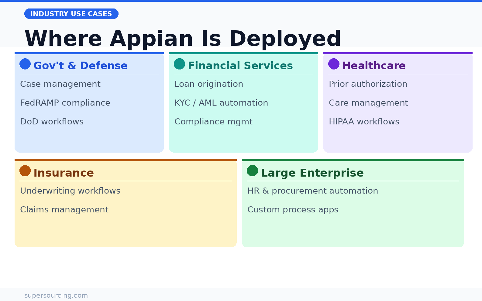Click the FedRAMP compliance item

pyautogui.click(x=65, y=103)
